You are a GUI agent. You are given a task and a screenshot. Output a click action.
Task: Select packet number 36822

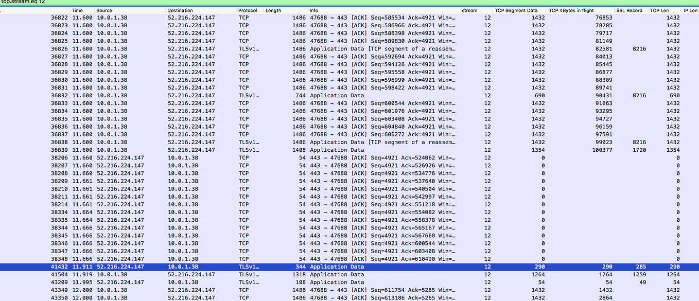click(206, 17)
